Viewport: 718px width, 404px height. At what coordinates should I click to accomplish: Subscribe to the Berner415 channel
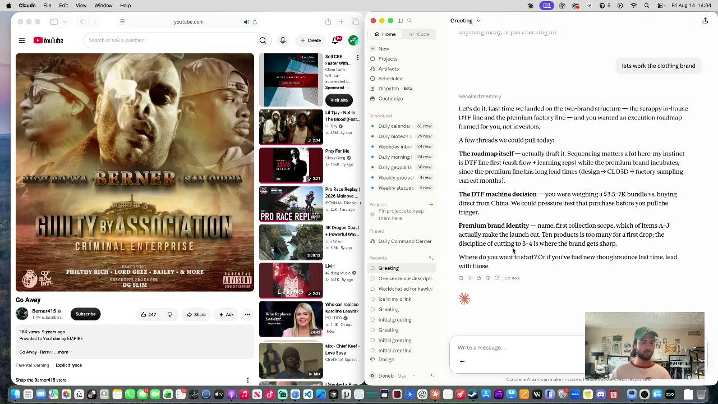click(85, 314)
